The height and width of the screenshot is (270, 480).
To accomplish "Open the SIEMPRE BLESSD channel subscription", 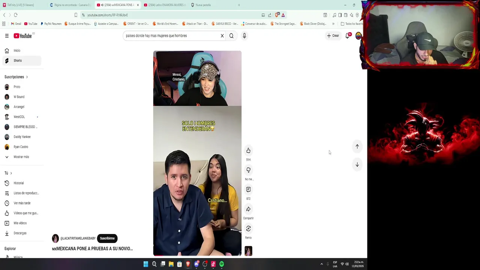I will 22,127.
